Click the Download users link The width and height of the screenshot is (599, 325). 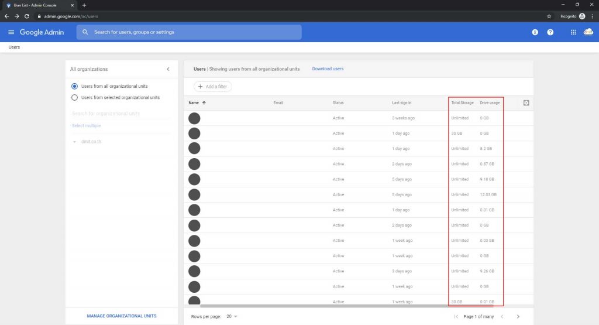click(328, 69)
